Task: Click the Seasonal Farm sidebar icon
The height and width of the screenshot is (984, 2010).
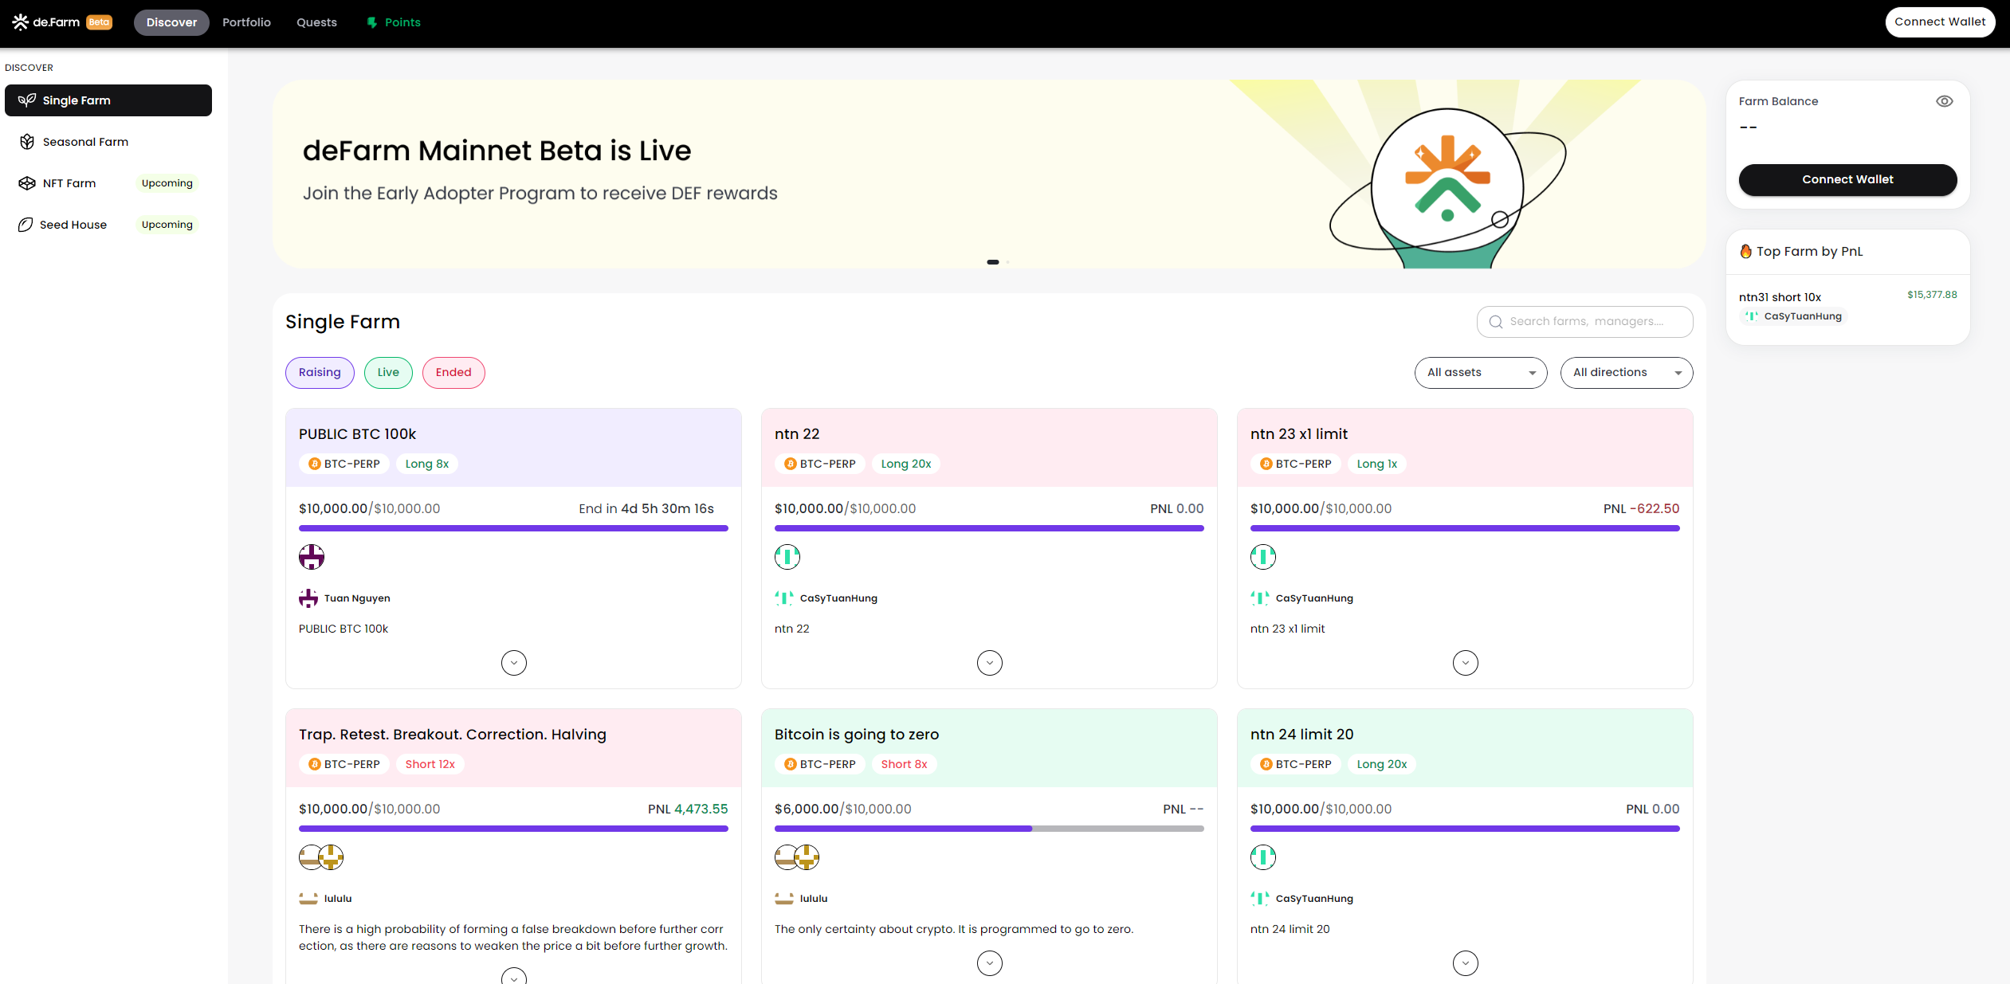Action: [27, 142]
